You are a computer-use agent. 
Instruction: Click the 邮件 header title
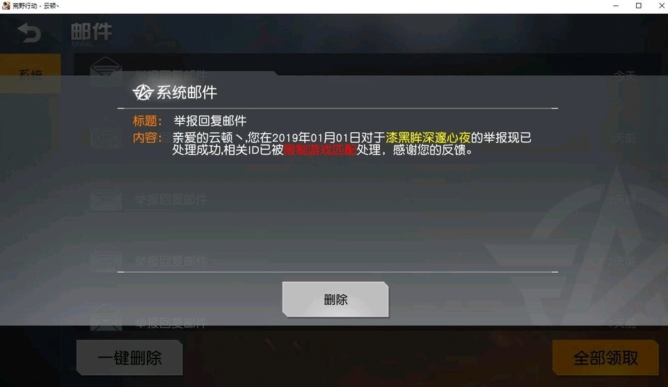coord(92,33)
